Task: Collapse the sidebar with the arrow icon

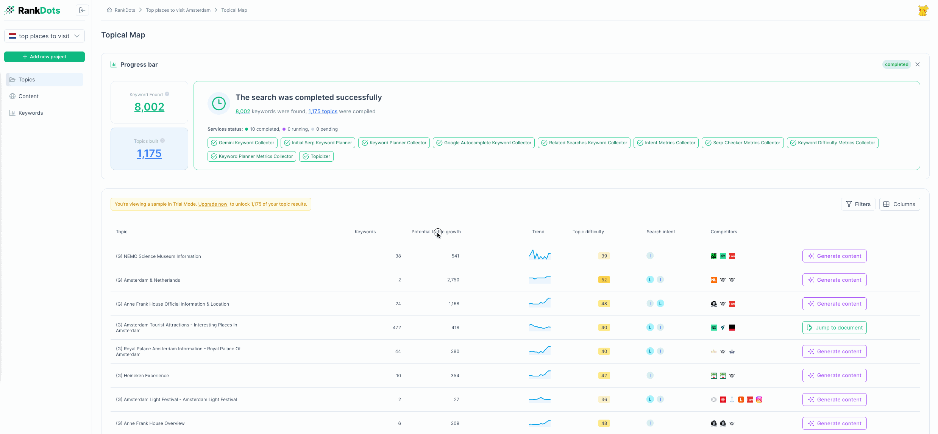Action: tap(82, 10)
